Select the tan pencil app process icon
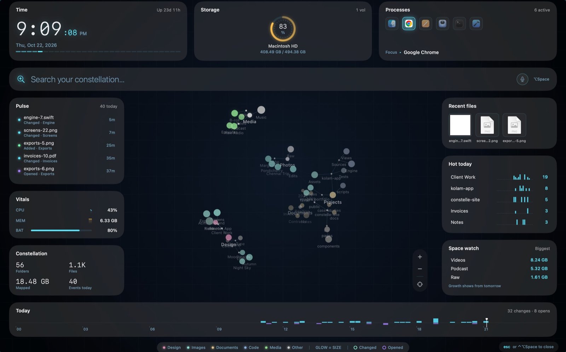The height and width of the screenshot is (352, 566). click(x=426, y=24)
